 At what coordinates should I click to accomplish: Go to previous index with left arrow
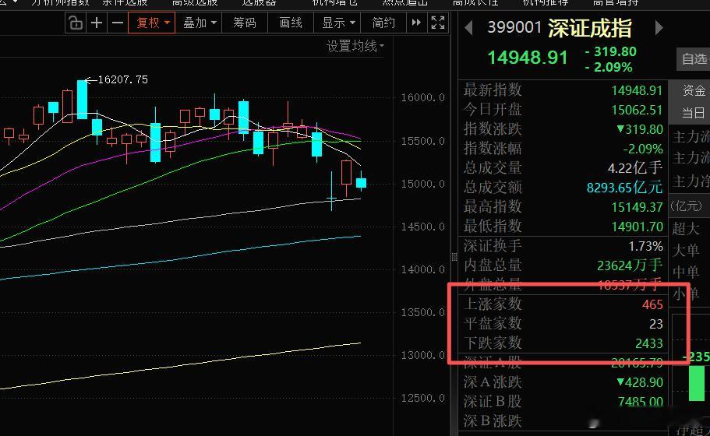469,28
